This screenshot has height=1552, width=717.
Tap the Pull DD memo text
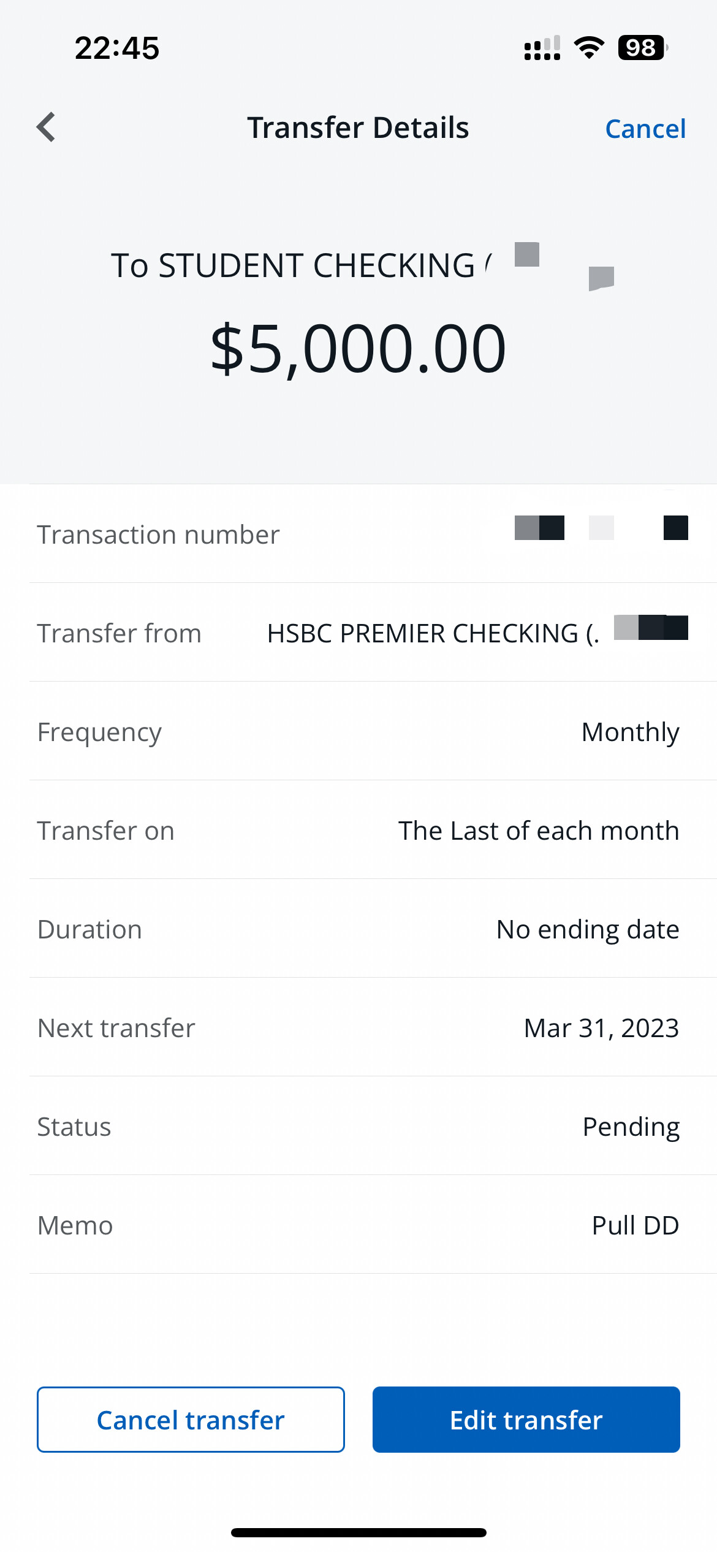pyautogui.click(x=635, y=1225)
